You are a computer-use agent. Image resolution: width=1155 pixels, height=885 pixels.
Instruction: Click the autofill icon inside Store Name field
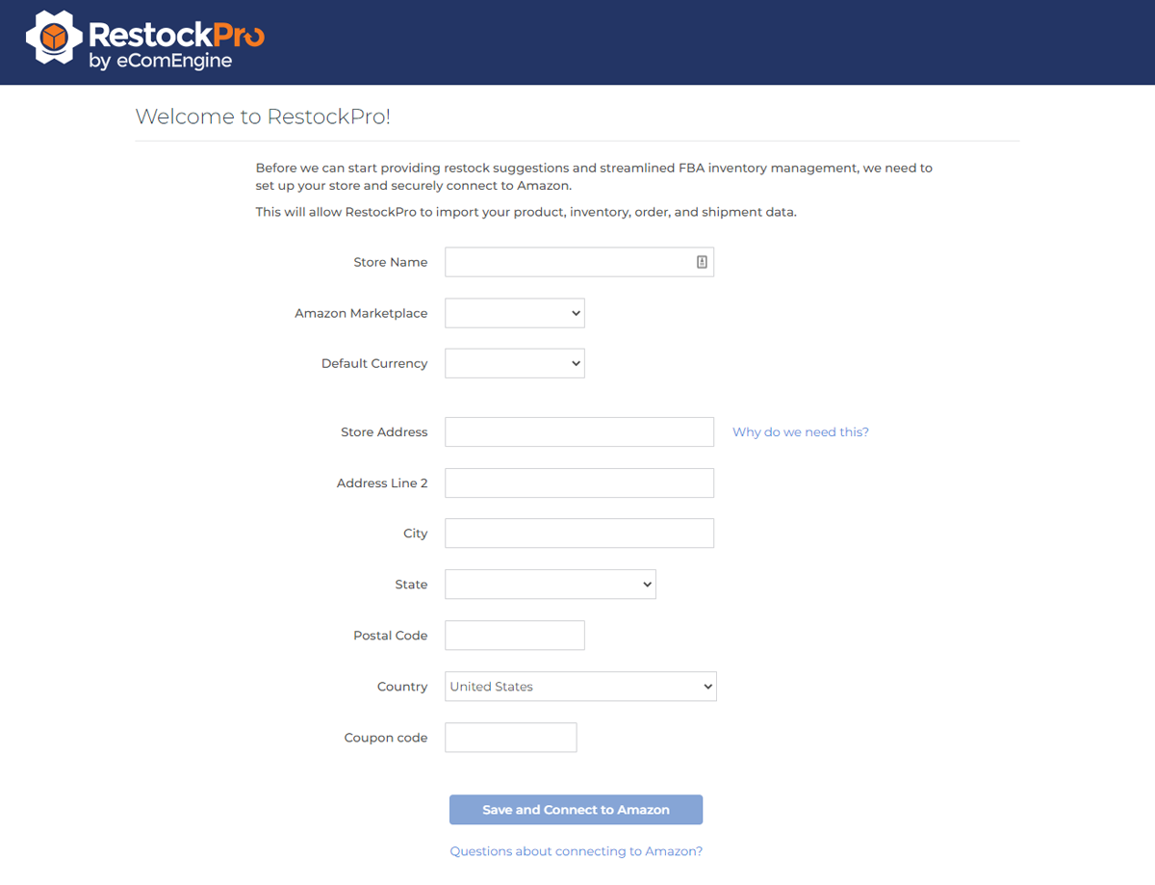[702, 262]
